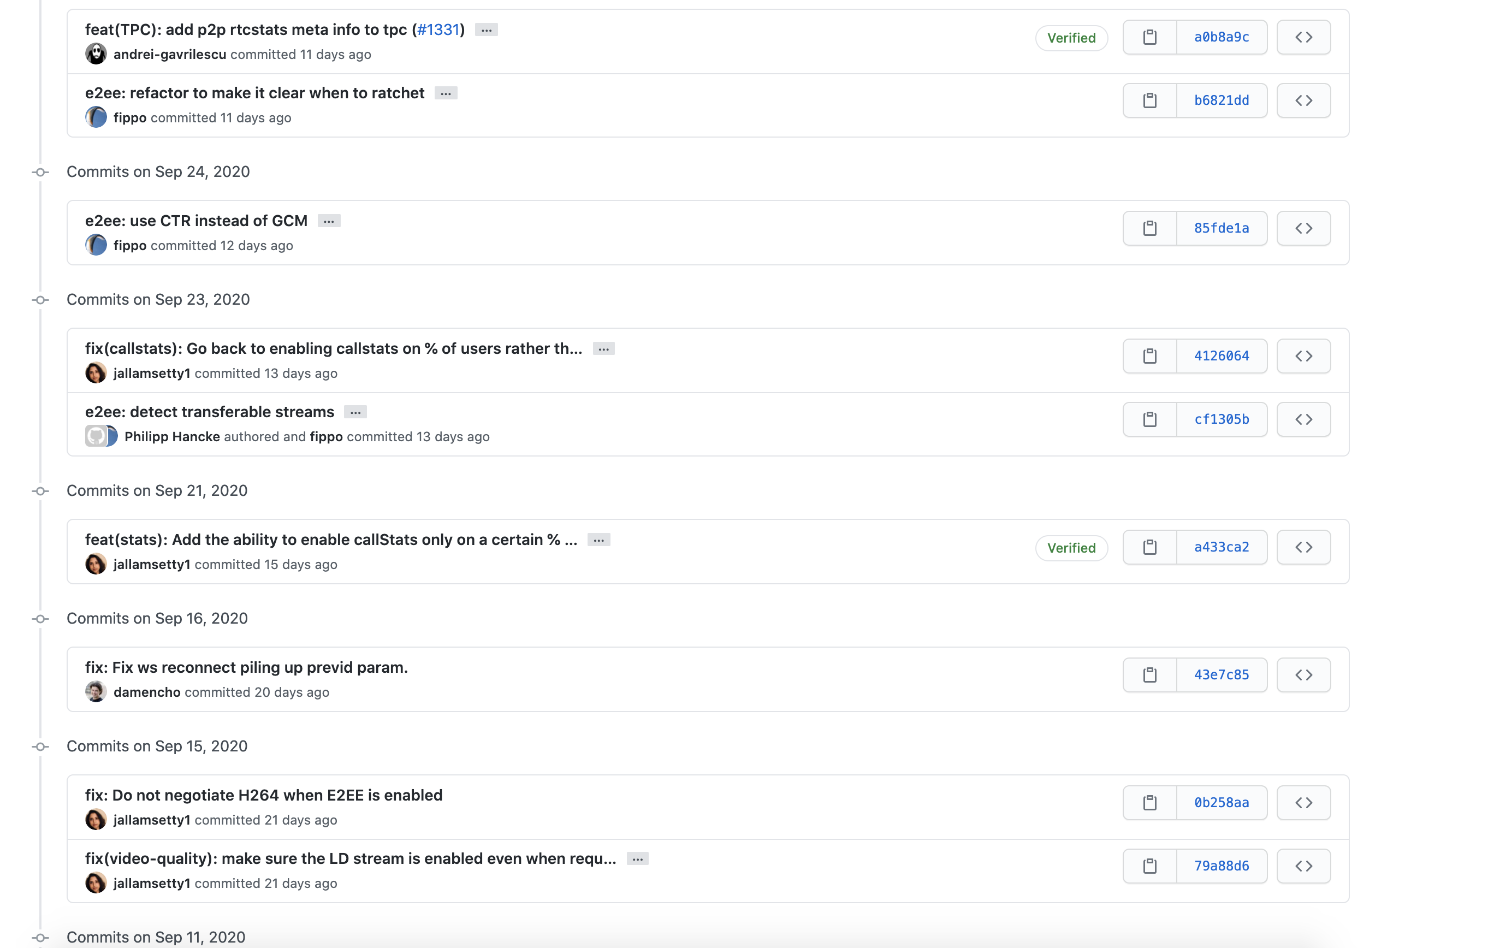Browse repository at commit cf1305b
Viewport: 1494px width, 948px height.
pos(1303,419)
